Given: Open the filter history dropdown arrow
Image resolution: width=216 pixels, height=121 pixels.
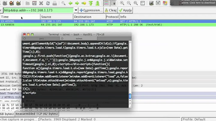Looking at the screenshot, I should coord(76,10).
